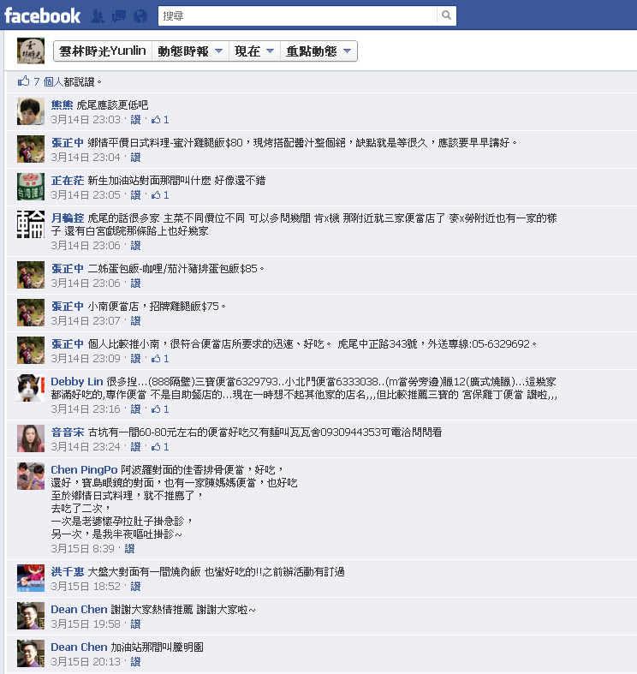637x674 pixels.
Task: Click thumbs-up count on Debby Lin's comment
Action: pos(160,409)
